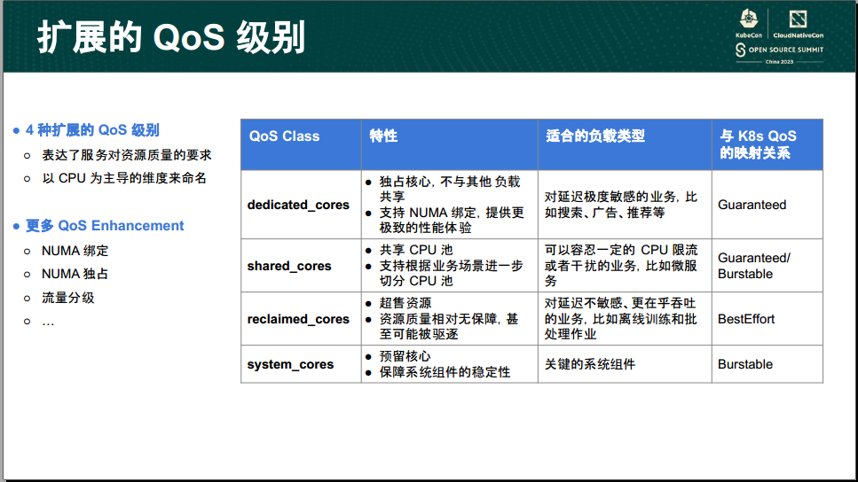The height and width of the screenshot is (482, 858).
Task: Click the CloudNativeCon logo
Action: [x=799, y=23]
